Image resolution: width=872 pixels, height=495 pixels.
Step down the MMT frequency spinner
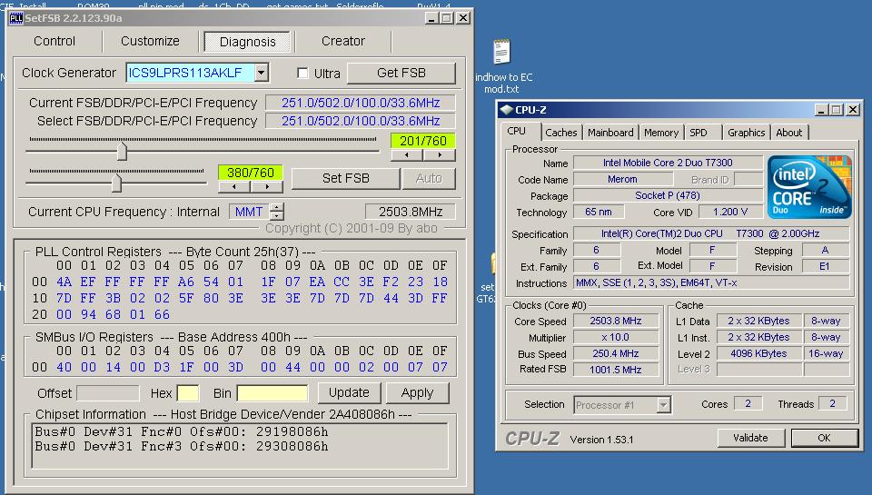(x=276, y=216)
